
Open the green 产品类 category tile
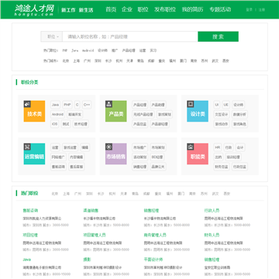(x=116, y=111)
